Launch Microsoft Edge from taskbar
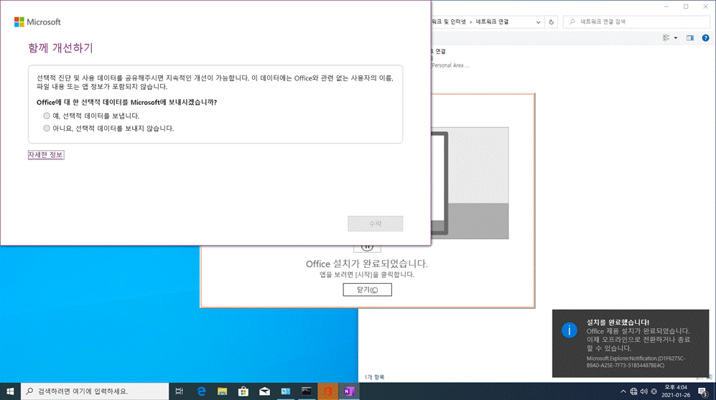Viewport: 716px width, 400px height. point(201,391)
